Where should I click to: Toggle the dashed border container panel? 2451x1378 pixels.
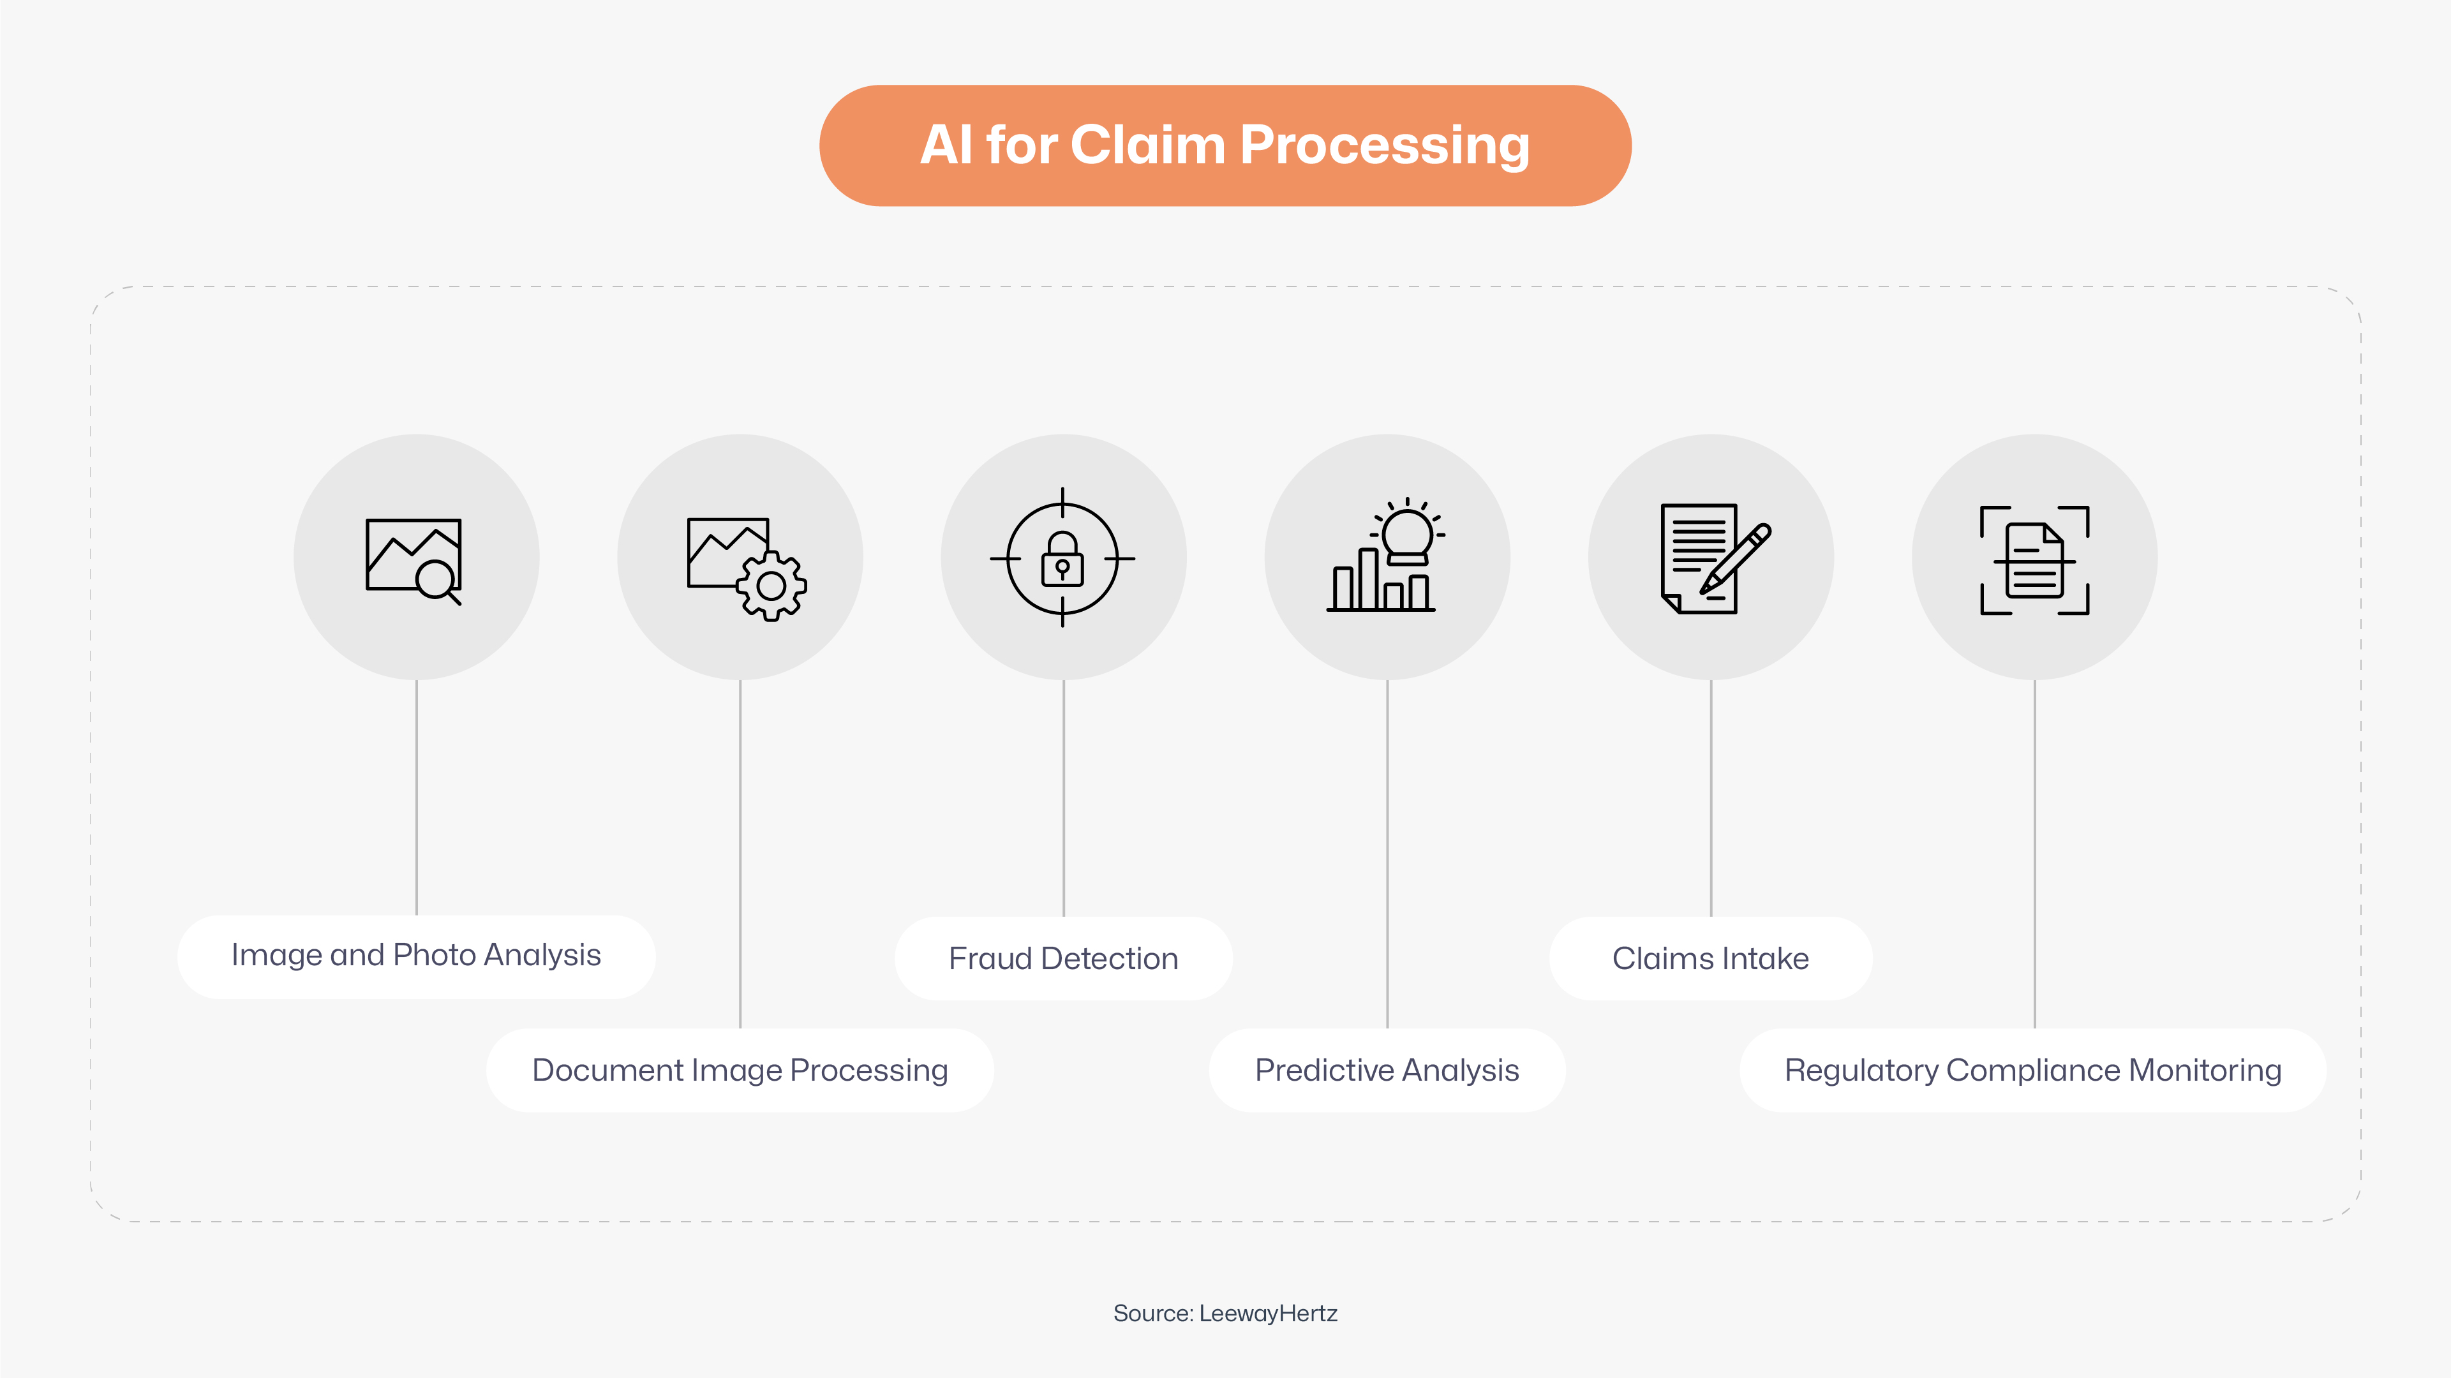click(x=1225, y=757)
